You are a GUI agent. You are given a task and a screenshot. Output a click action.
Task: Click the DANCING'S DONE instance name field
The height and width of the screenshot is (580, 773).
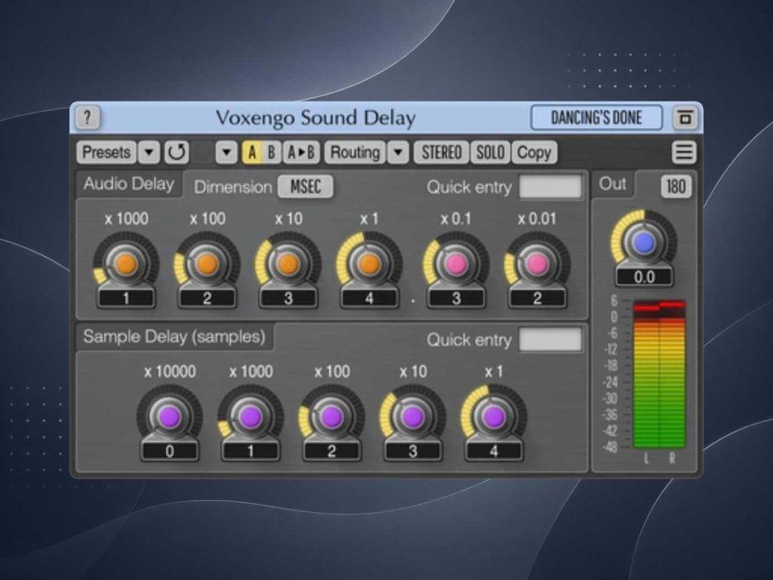tap(596, 118)
